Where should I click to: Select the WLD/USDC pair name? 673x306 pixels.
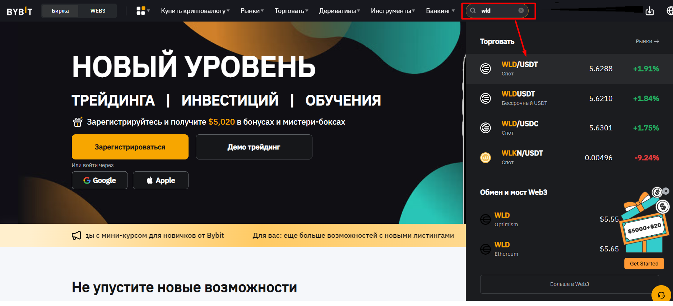(x=520, y=124)
